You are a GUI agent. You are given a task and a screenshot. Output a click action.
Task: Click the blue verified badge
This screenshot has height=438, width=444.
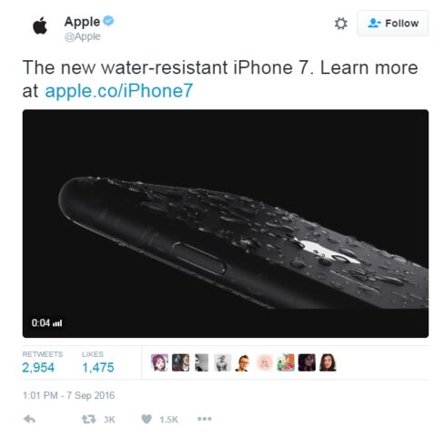coord(108,21)
